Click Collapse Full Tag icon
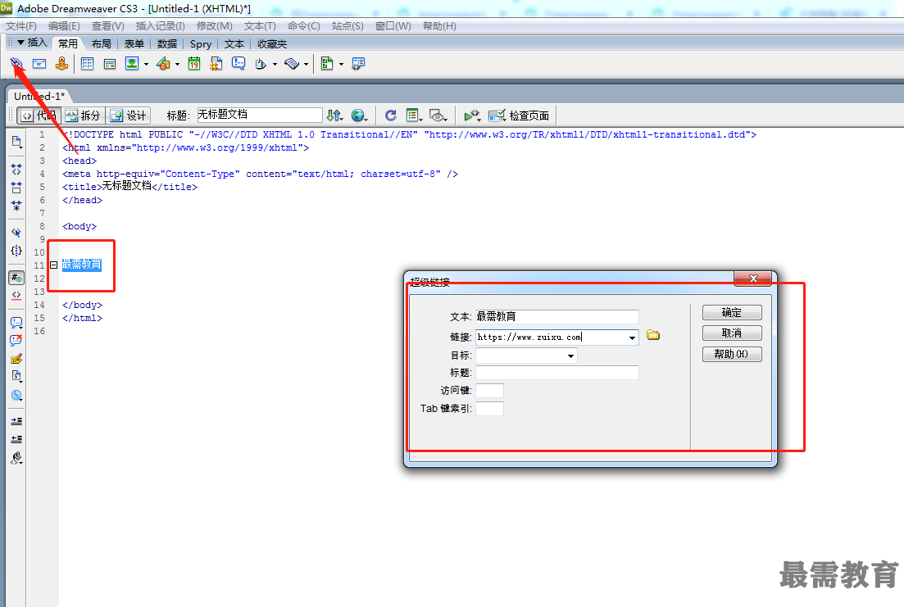The height and width of the screenshot is (607, 904). tap(16, 170)
